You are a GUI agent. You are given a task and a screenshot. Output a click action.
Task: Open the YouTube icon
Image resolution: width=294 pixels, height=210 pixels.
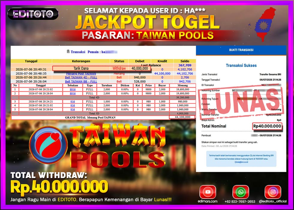click(x=208, y=192)
